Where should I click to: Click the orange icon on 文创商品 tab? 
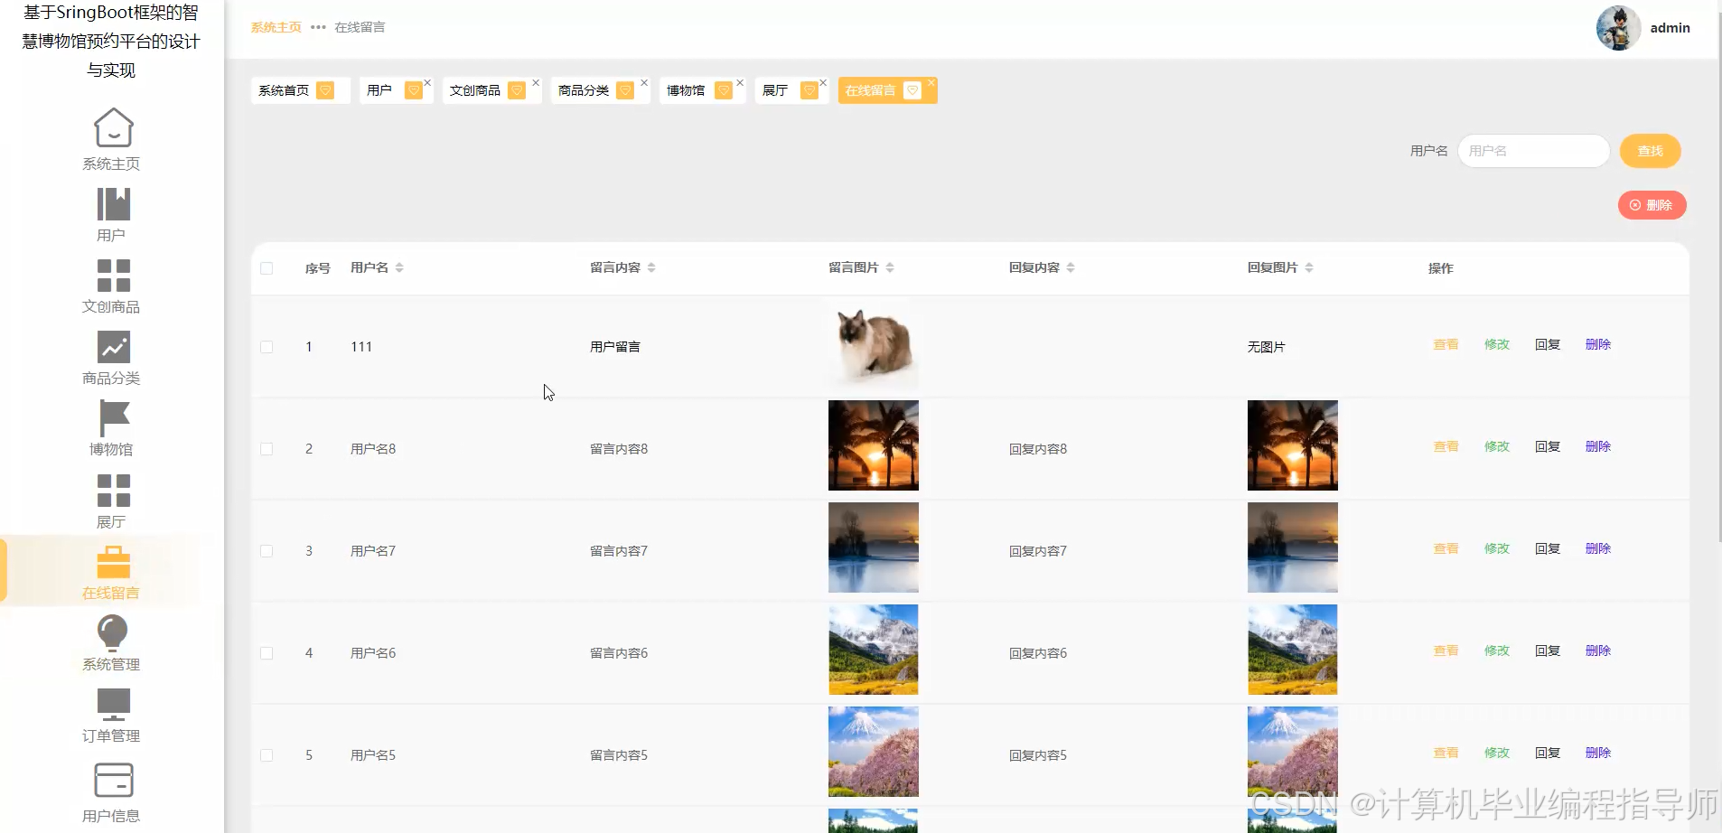click(517, 90)
